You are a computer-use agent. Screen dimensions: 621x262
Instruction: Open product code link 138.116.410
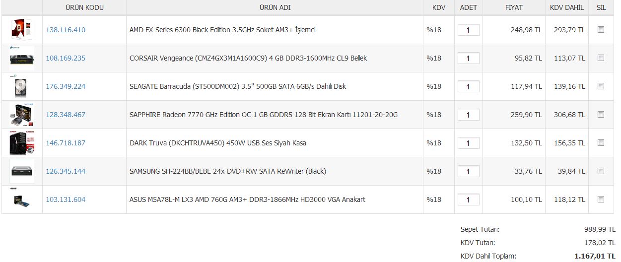[66, 30]
